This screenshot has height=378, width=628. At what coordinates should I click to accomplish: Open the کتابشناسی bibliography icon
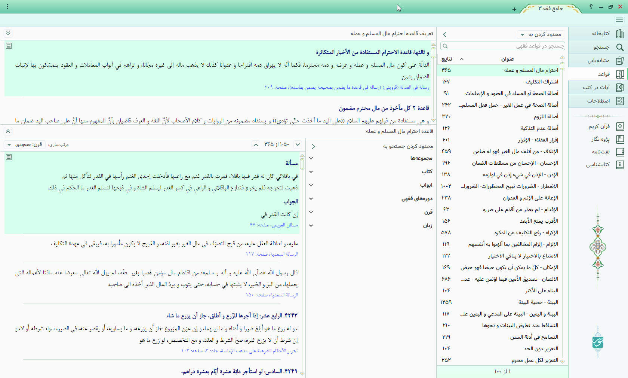click(x=620, y=164)
